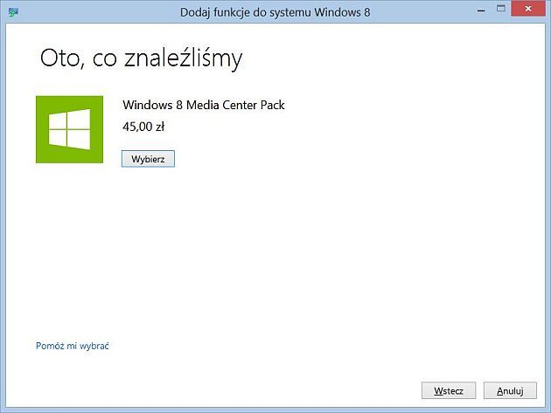Go back with the Wstecz button
This screenshot has width=551, height=413.
point(449,390)
